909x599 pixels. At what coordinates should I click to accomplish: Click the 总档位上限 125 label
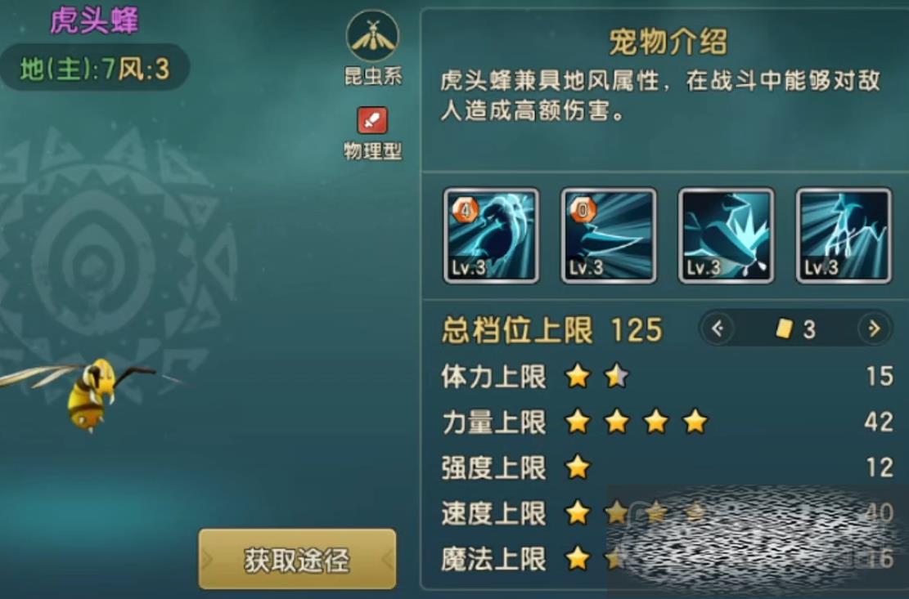[x=552, y=330]
